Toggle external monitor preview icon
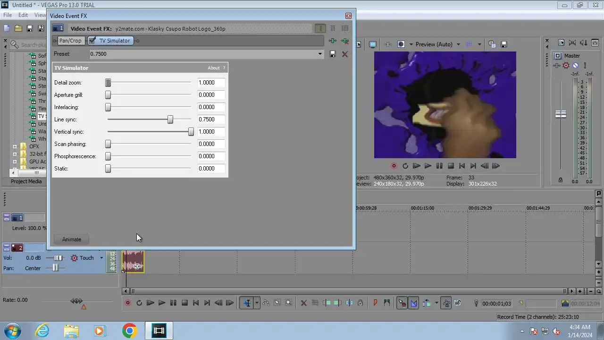Viewport: 604px width, 340px height. pos(373,44)
